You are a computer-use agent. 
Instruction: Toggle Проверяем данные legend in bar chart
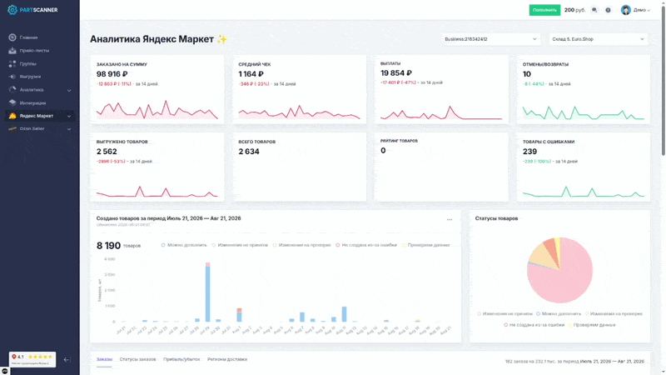425,245
